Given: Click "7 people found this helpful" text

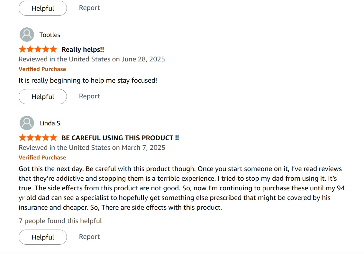Looking at the screenshot, I should 60,221.
